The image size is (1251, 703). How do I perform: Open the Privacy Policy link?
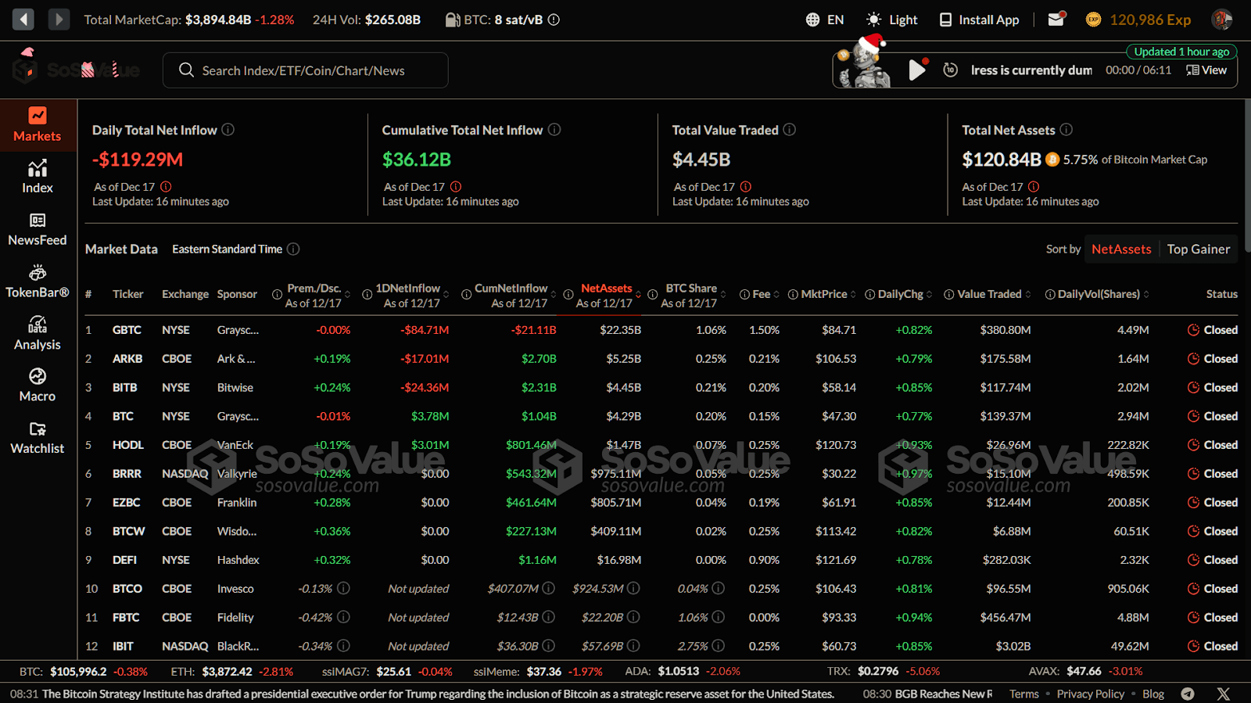[1090, 694]
